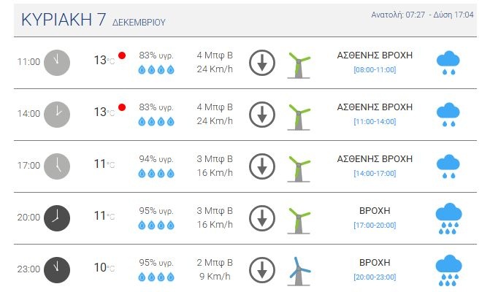This screenshot has width=490, height=292.
Task: Click the green wind turbine at 17:00
Action: point(298,166)
